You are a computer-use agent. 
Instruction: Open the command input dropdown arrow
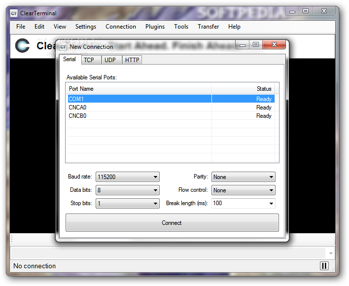331,253
